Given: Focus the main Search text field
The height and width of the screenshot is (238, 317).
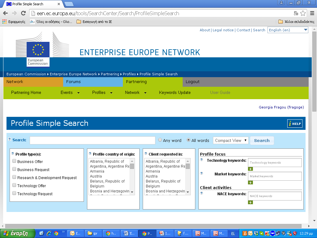Looking at the screenshot, I should (x=92, y=140).
